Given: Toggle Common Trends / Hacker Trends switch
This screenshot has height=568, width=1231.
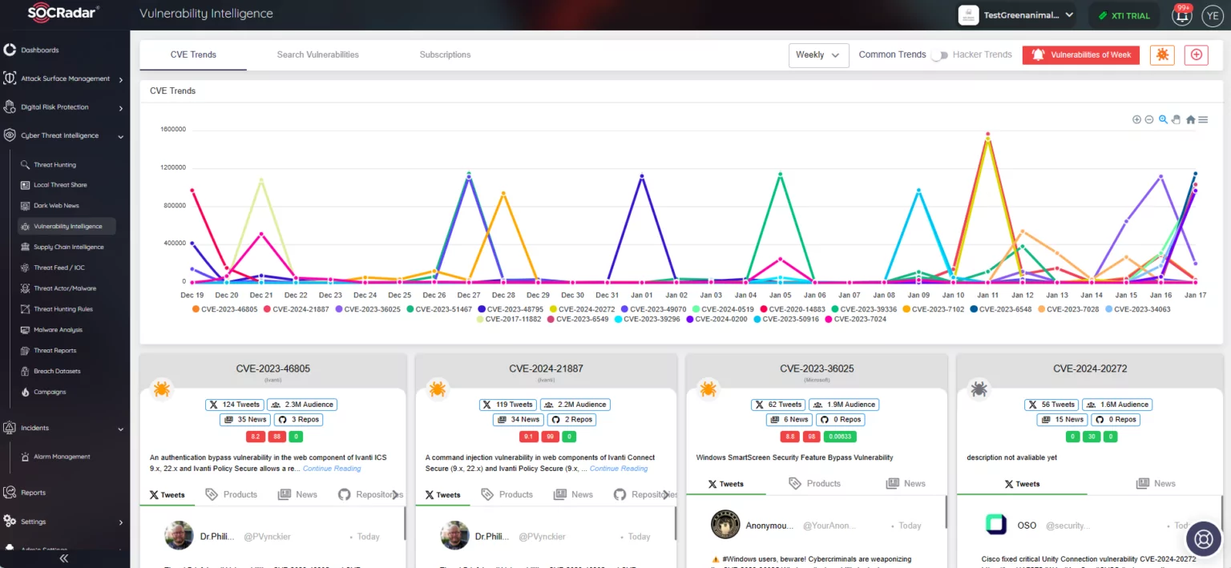Looking at the screenshot, I should pos(939,54).
